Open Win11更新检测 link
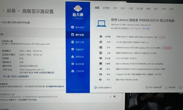This screenshot has width=183, height=110. coord(155,87)
